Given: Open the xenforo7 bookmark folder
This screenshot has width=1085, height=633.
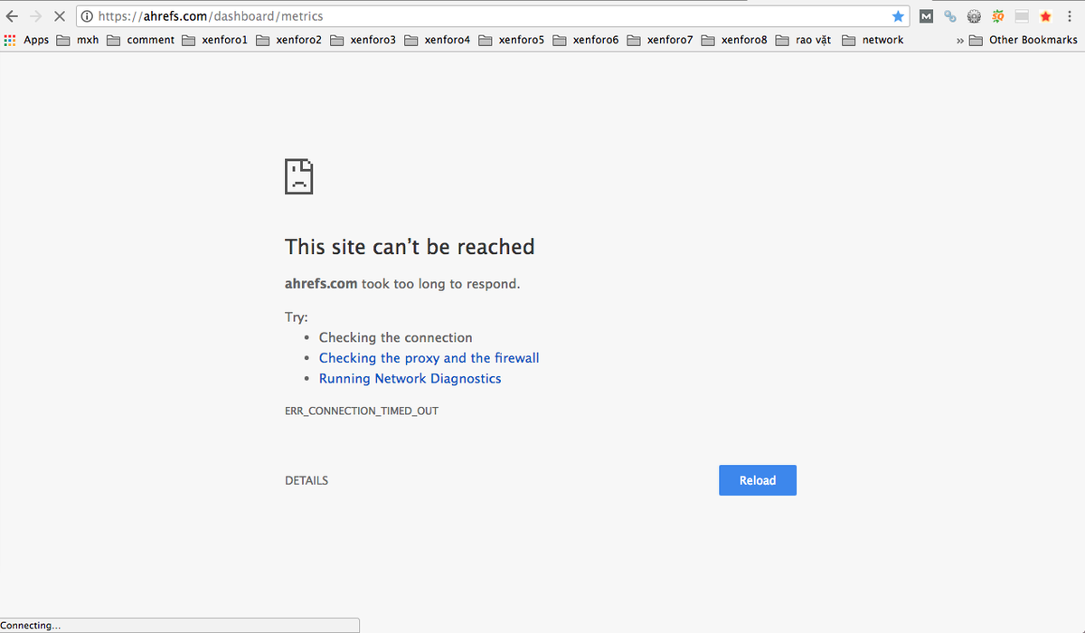Looking at the screenshot, I should coord(659,40).
